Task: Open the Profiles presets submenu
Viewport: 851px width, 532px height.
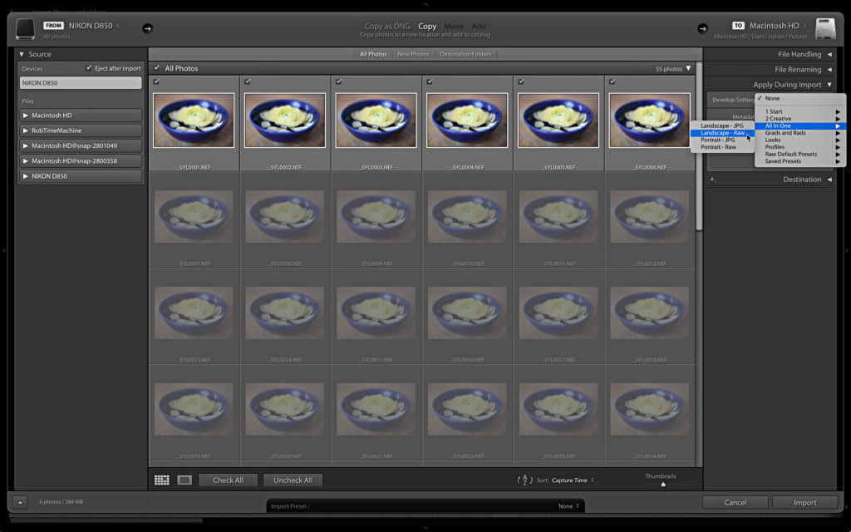Action: coord(800,146)
